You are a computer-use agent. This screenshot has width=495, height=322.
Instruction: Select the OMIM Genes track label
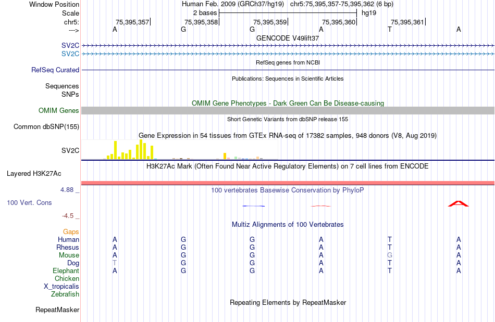click(x=58, y=111)
